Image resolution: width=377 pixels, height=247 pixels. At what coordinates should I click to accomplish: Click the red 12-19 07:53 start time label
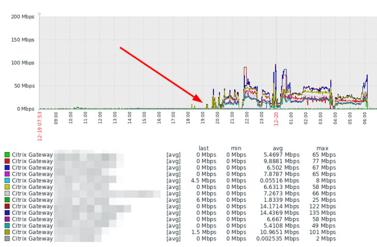click(x=40, y=126)
